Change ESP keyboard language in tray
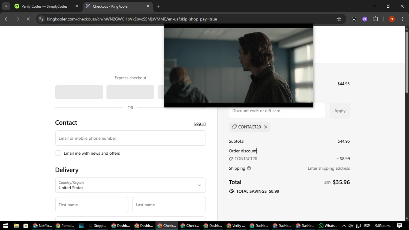The height and width of the screenshot is (230, 409). 367,226
